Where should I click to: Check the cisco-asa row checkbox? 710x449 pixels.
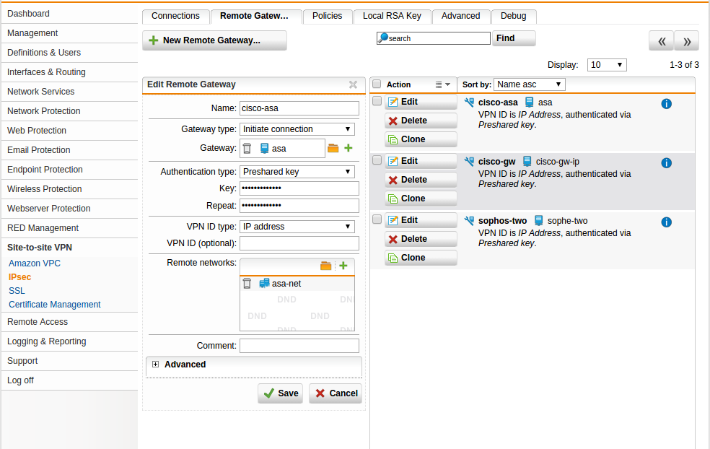[x=377, y=102]
